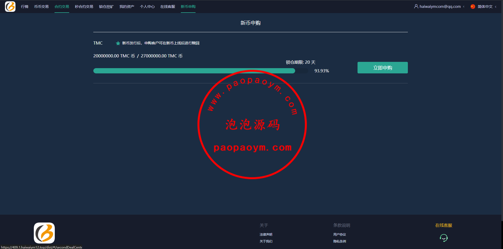Viewport: 503px width, 249px height.
Task: Click the large footer exchange logo
Action: [44, 233]
